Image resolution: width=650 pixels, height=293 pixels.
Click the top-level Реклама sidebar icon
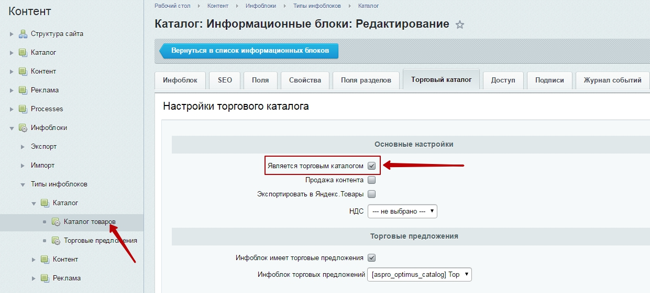pyautogui.click(x=23, y=90)
